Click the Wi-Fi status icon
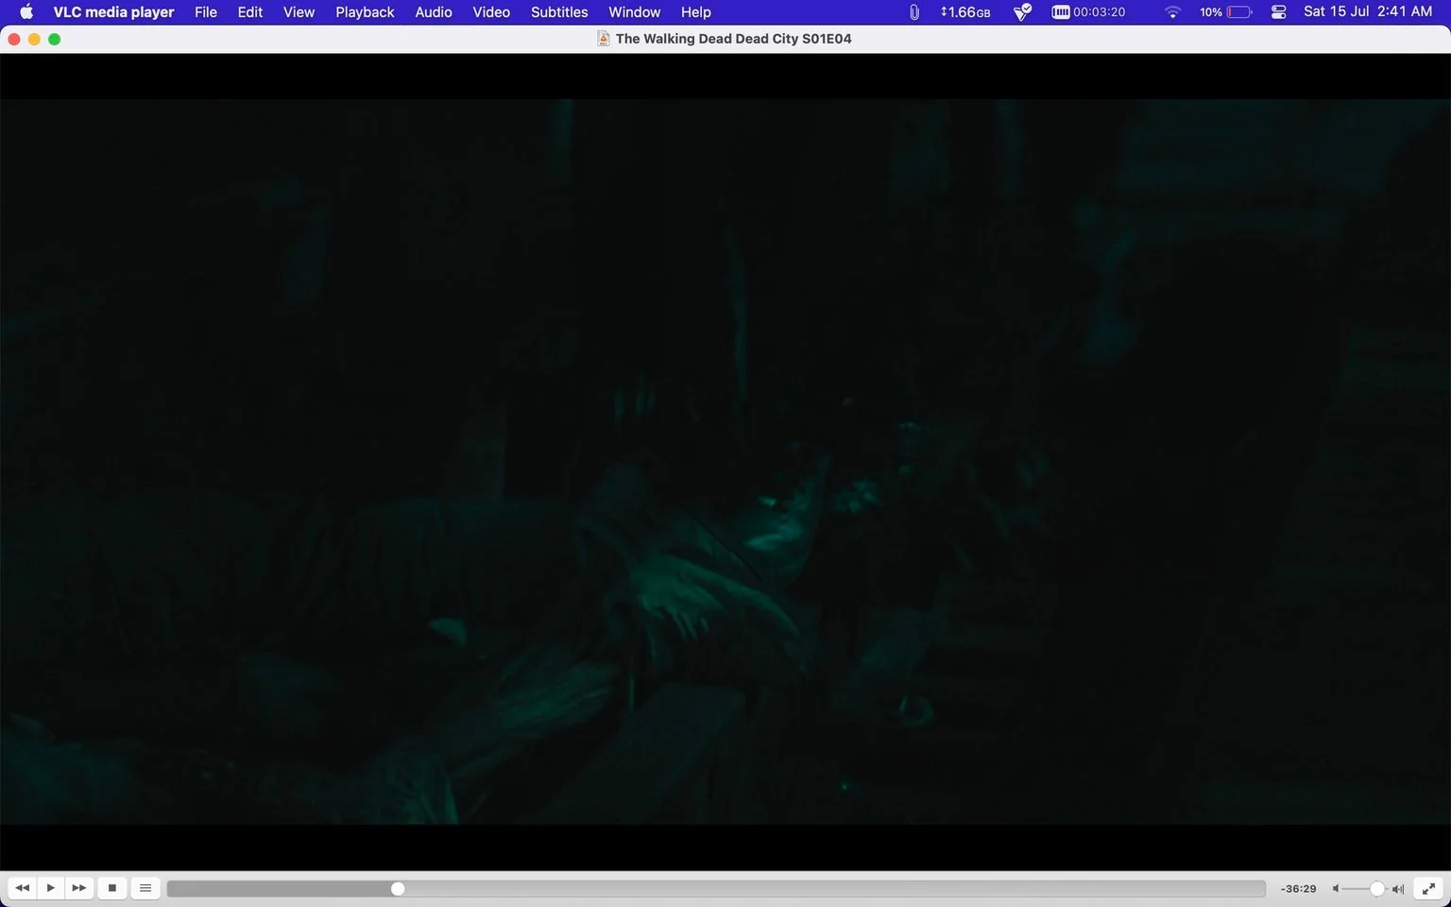This screenshot has width=1451, height=907. click(x=1172, y=12)
